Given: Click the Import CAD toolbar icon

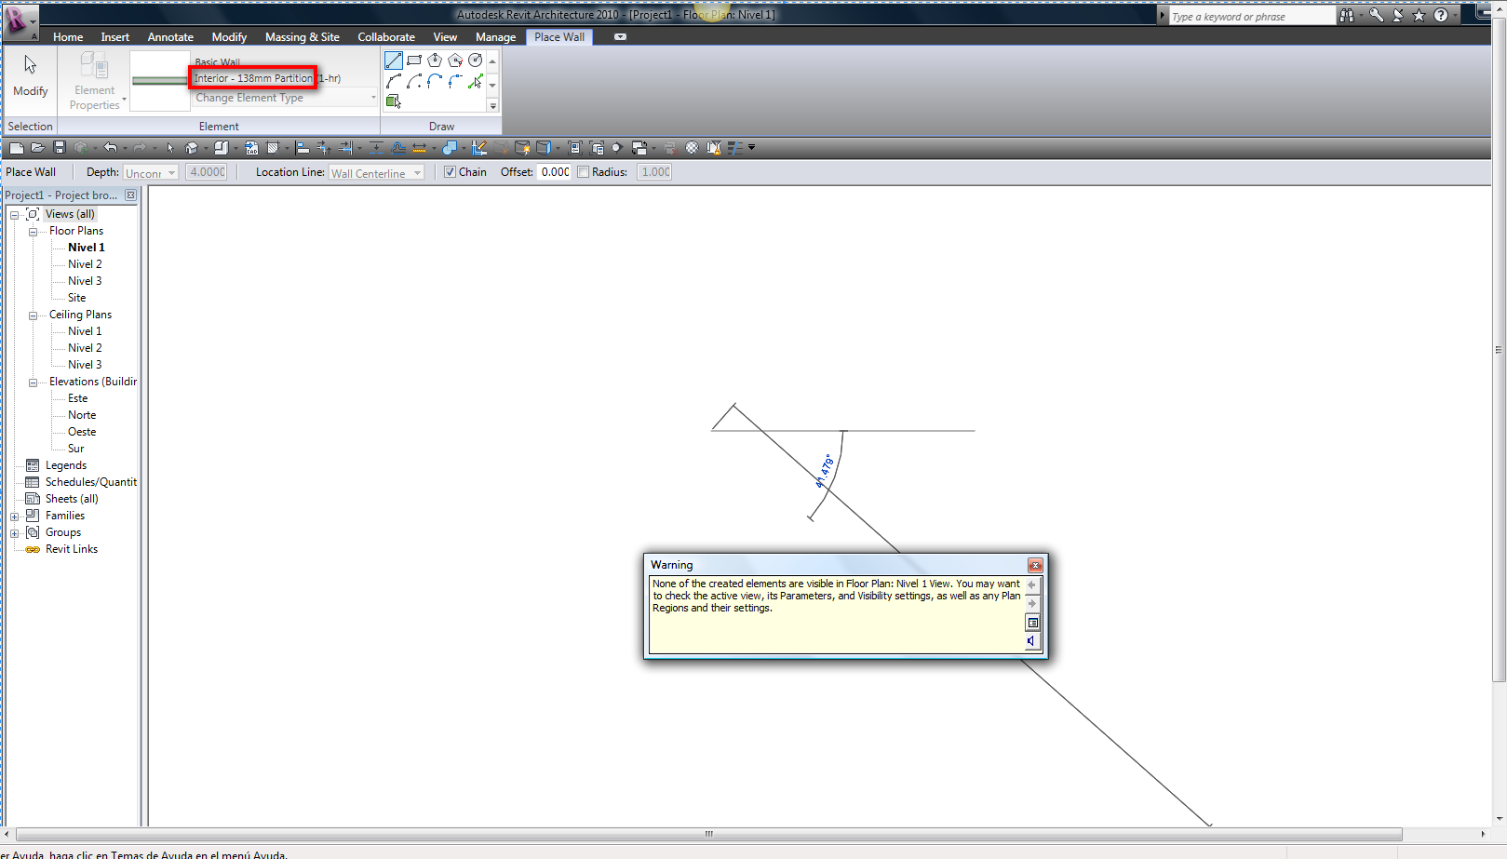Looking at the screenshot, I should [251, 148].
